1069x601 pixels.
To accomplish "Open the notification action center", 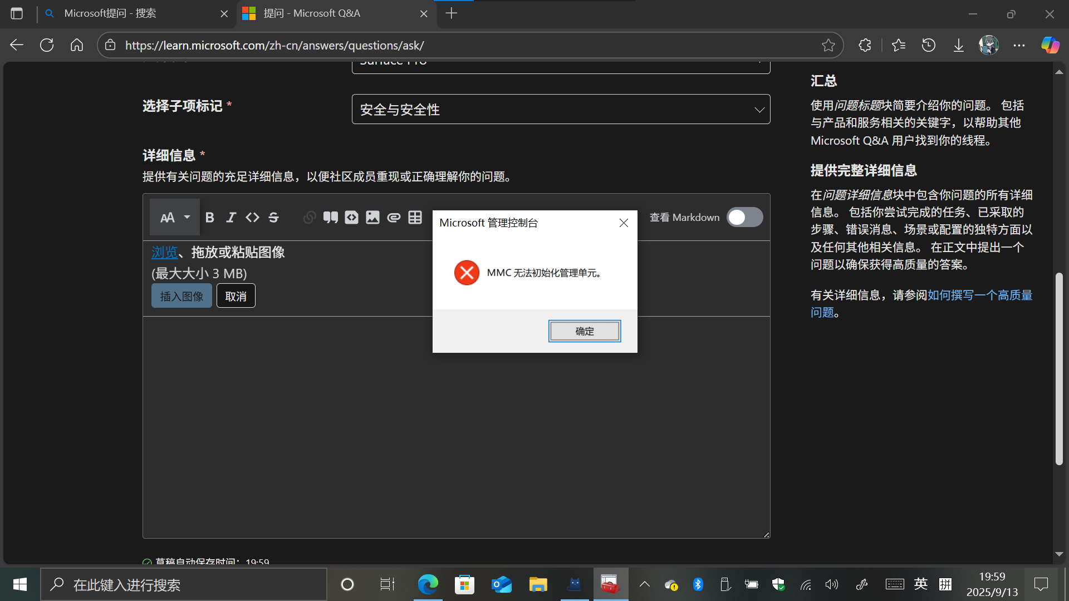I will 1041,584.
